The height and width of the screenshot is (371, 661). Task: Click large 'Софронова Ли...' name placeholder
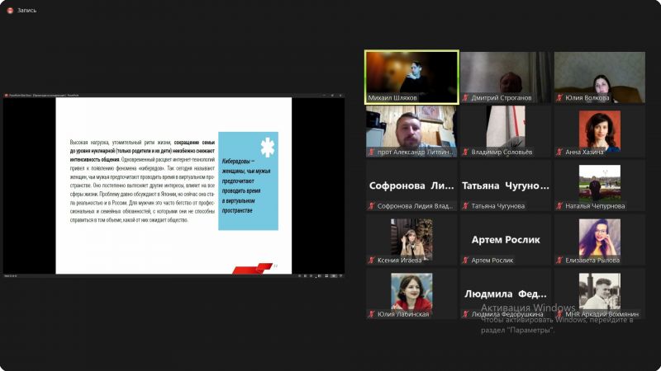coord(411,185)
